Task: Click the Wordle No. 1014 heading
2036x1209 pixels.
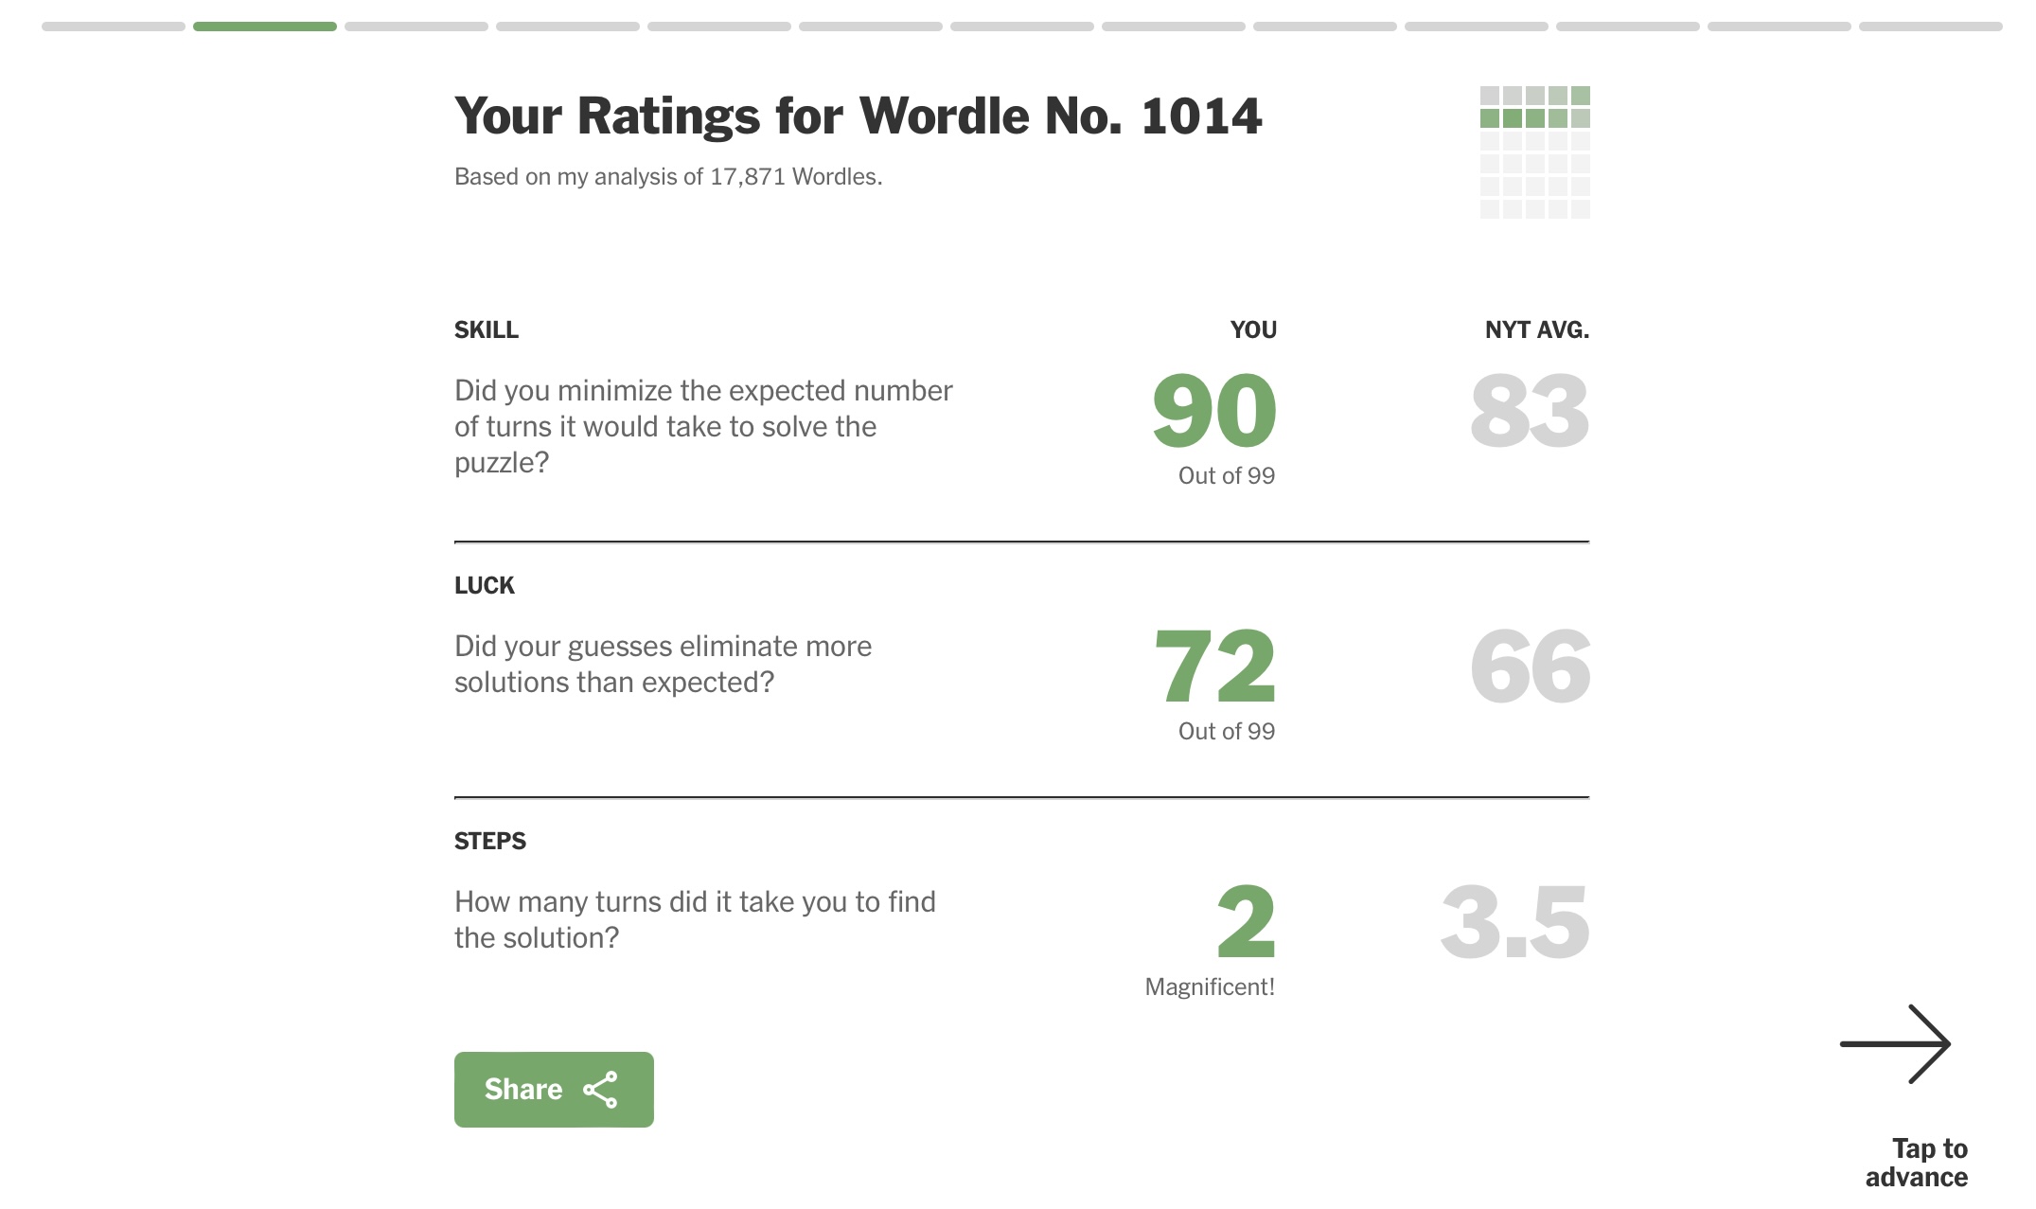Action: click(x=858, y=116)
